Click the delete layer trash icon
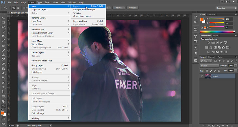This screenshot has width=238, height=127. coord(234,126)
